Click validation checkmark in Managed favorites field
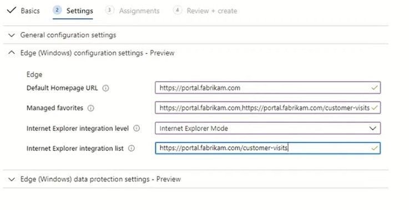 coord(375,107)
